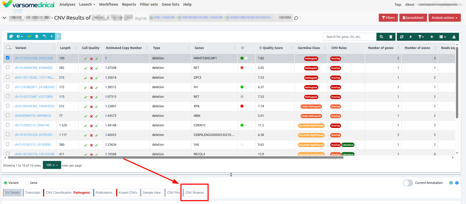Switch to the CNV Browser tab
This screenshot has width=466, height=204.
coord(194,193)
